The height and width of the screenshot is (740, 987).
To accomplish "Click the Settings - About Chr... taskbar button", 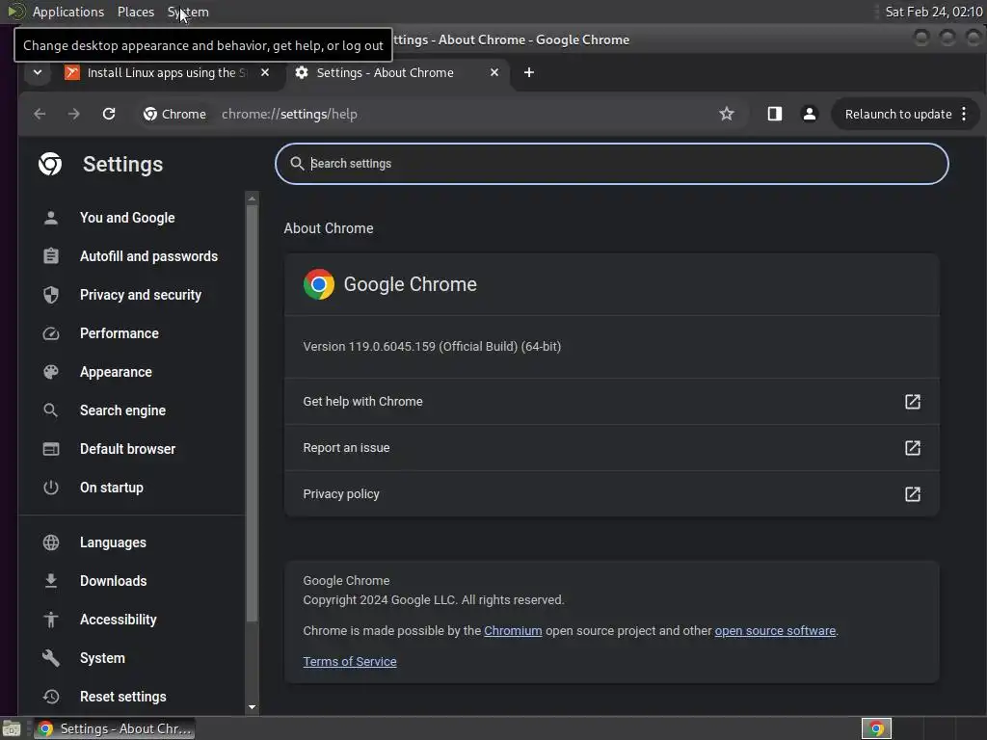I will tap(114, 728).
